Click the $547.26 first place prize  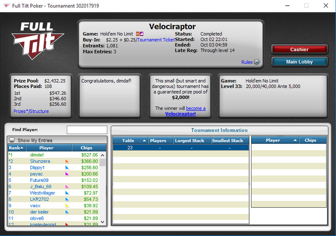tap(58, 93)
